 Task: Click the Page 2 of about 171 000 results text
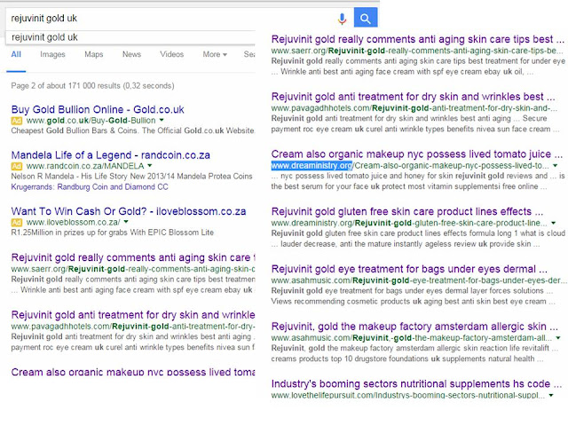coord(92,86)
